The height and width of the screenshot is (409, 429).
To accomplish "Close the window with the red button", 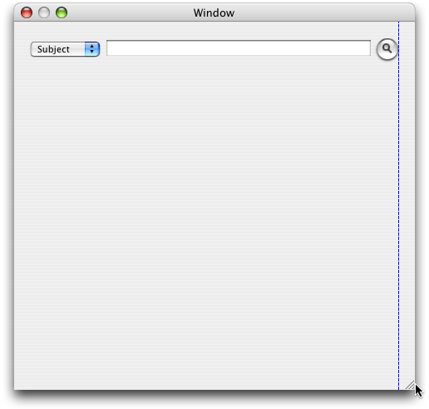I will click(27, 12).
